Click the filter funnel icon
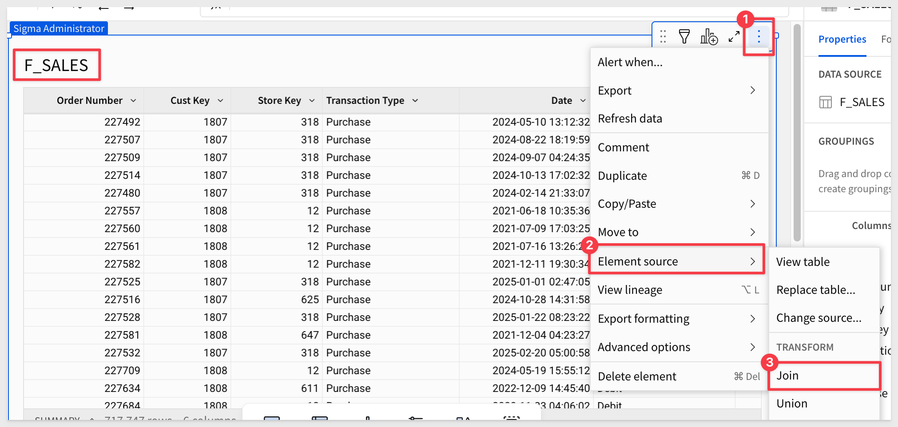 [x=684, y=36]
